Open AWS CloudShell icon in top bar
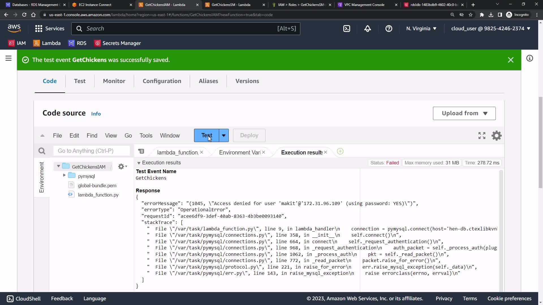 347,29
